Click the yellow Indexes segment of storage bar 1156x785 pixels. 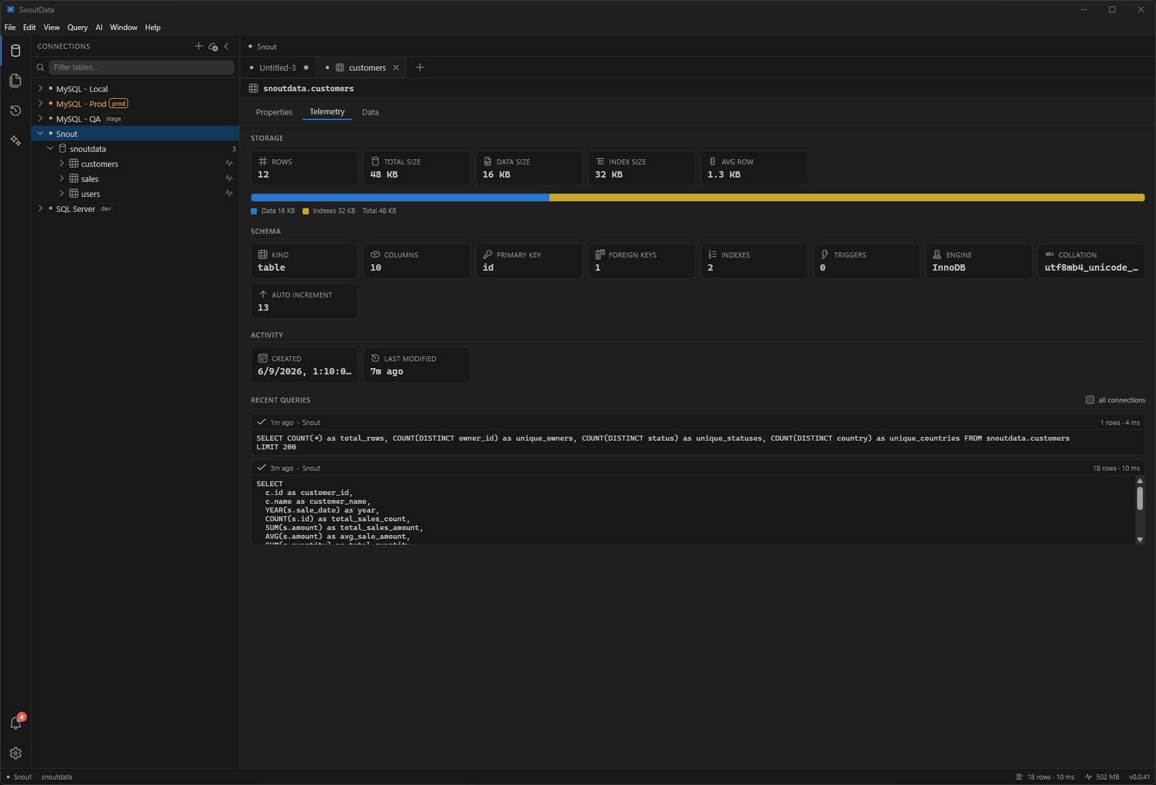[847, 197]
